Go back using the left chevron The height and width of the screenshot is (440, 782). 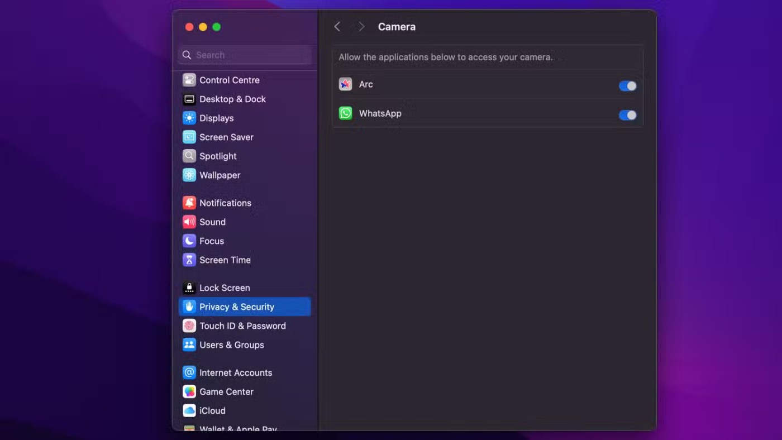(x=337, y=27)
